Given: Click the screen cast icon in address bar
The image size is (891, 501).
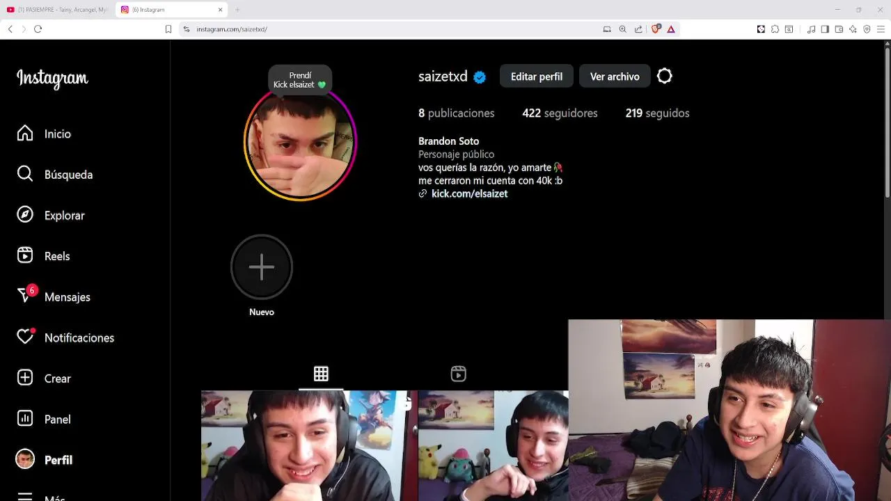Looking at the screenshot, I should point(607,29).
